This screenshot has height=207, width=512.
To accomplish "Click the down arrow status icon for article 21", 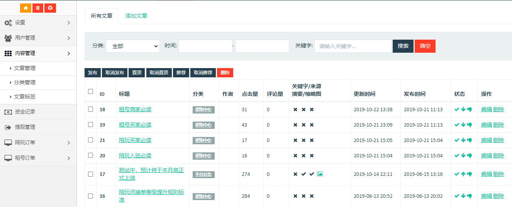I will tap(463, 140).
